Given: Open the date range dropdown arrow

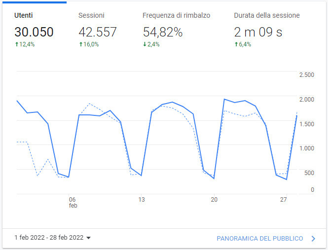Looking at the screenshot, I should point(88,238).
